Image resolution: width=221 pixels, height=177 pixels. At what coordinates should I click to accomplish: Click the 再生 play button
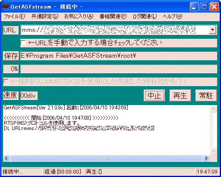(x=180, y=96)
